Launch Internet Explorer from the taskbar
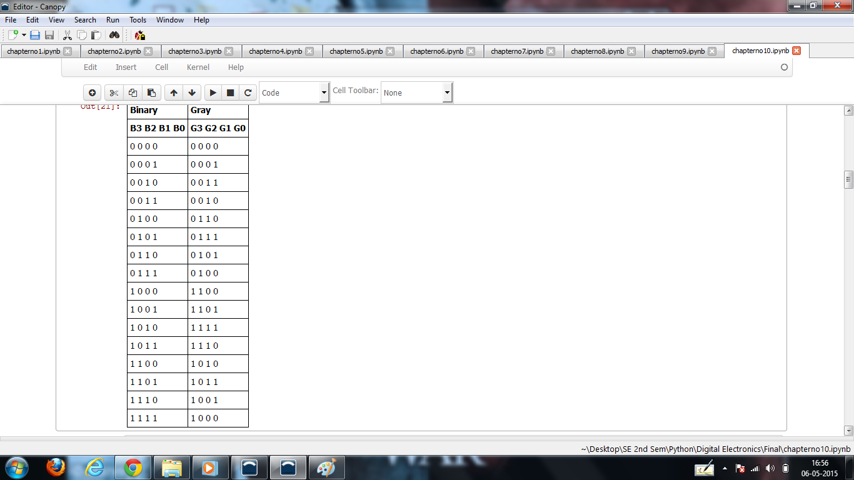This screenshot has height=480, width=854. 94,467
